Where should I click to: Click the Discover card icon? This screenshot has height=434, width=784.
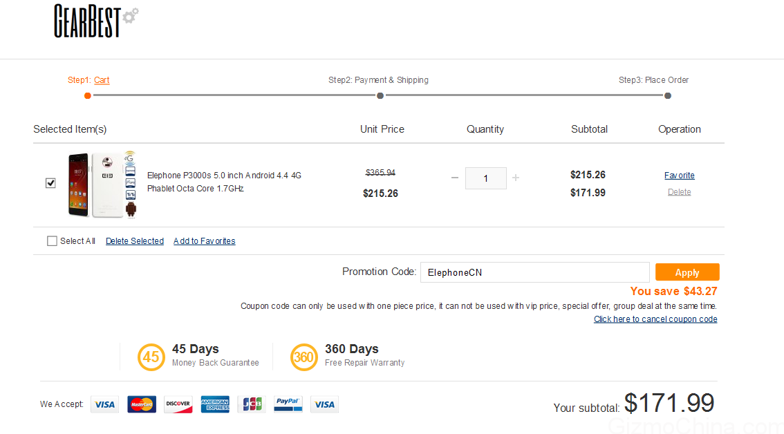pos(178,404)
